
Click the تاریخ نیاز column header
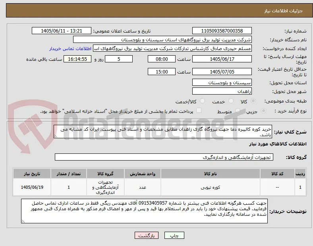coord(32,174)
